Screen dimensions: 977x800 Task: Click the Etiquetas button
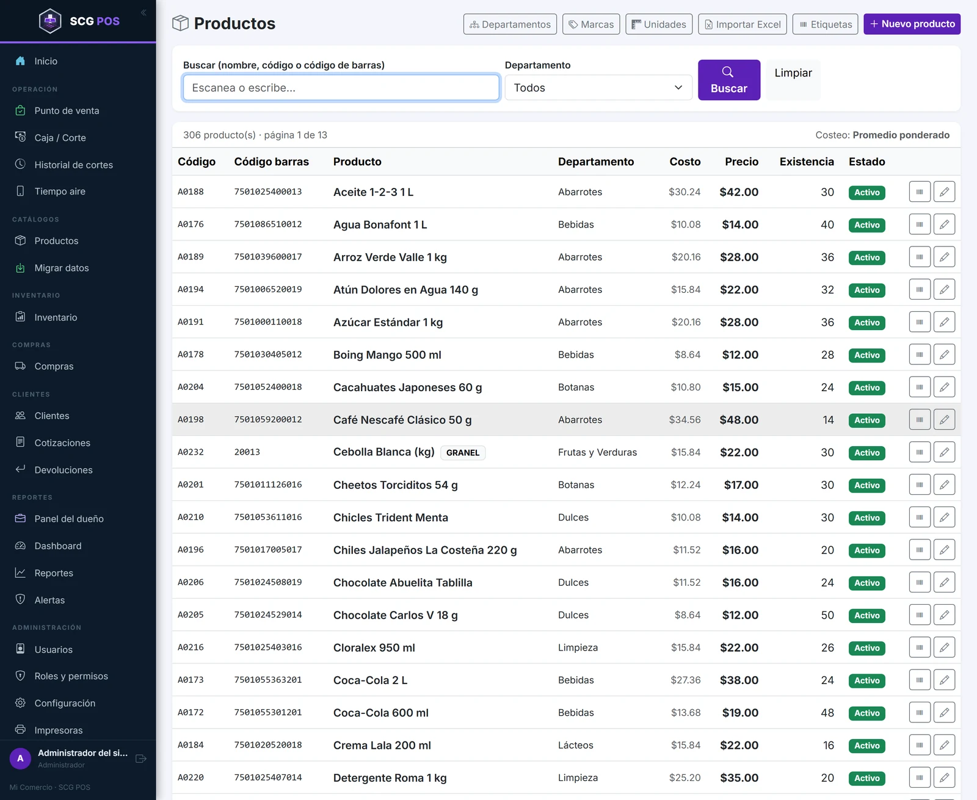click(825, 24)
